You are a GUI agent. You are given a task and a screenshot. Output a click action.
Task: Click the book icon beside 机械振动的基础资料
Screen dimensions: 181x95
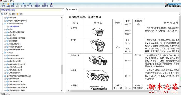tap(7, 32)
